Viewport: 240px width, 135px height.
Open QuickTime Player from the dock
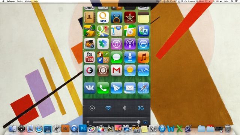(x=74, y=129)
